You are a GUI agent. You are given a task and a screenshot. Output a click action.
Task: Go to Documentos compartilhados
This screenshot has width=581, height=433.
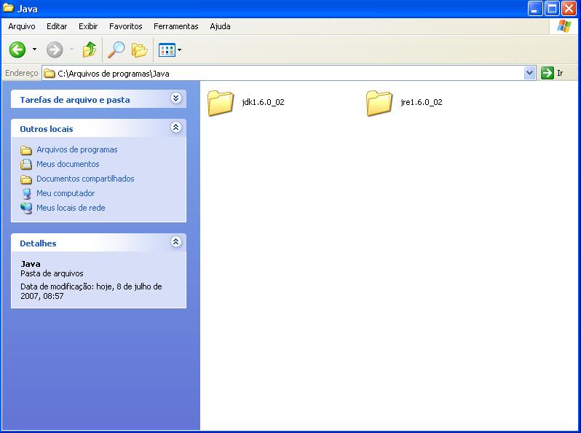click(85, 179)
